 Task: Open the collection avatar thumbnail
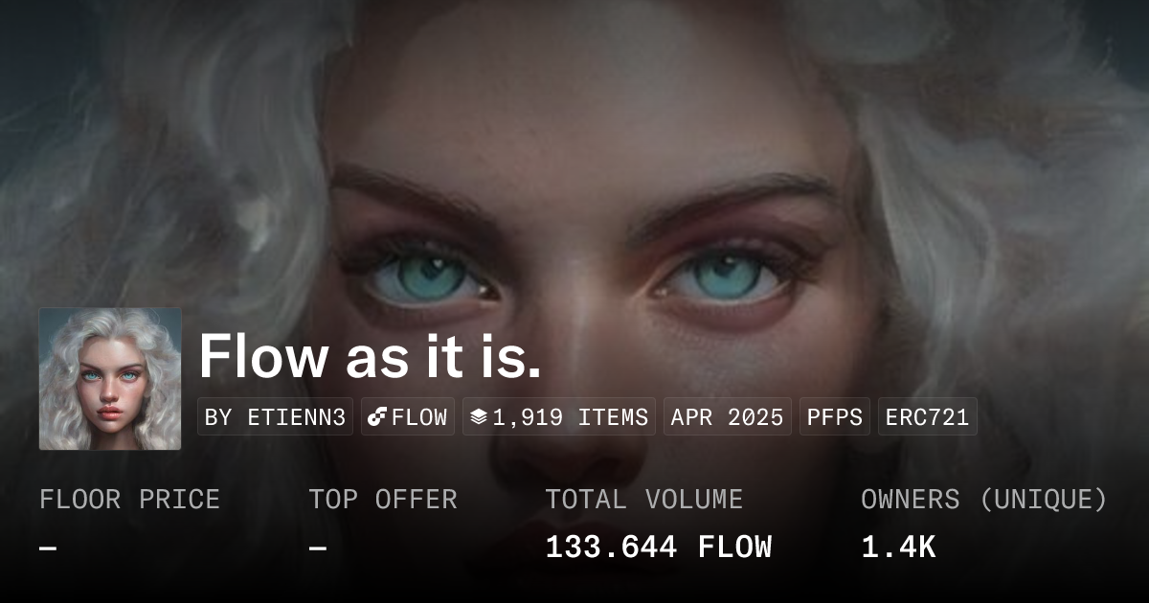pos(110,379)
